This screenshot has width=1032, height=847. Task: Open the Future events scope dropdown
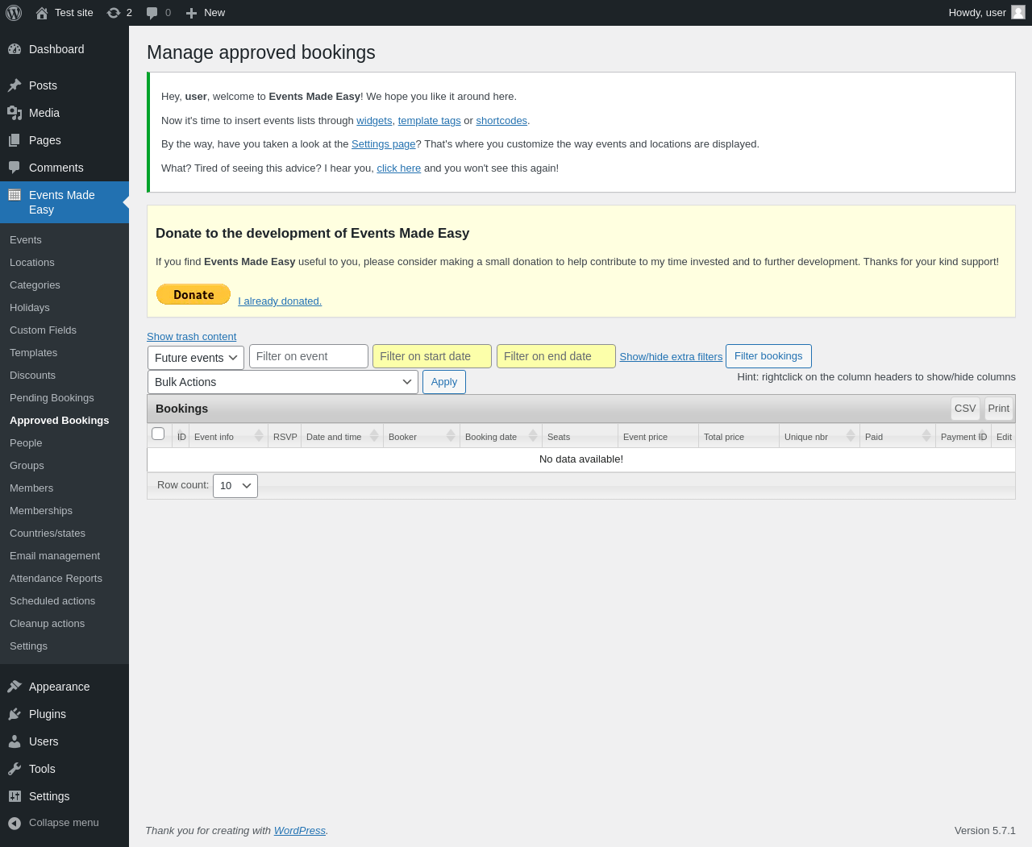[196, 358]
